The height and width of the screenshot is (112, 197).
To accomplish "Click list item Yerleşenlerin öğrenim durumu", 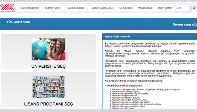I will click(126, 98).
